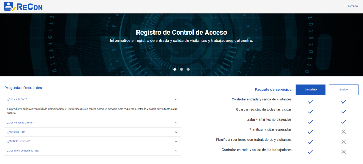Click Completo checkmark for 'Listar visitantes no deseados'
Screen dimensions: 363x164
[x=311, y=122]
